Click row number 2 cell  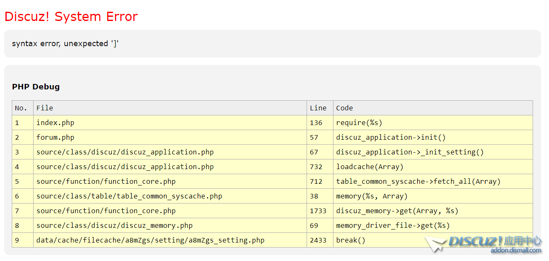(x=23, y=137)
